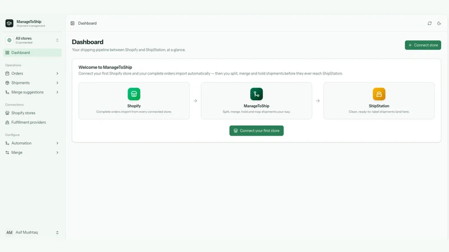
Task: Click the refresh icon in top bar
Action: (x=429, y=24)
